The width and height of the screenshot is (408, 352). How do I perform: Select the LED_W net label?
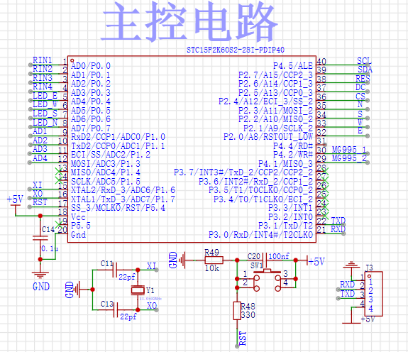click(45, 104)
